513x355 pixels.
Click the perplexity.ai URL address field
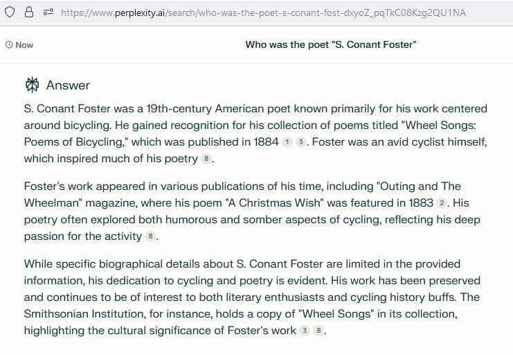click(x=263, y=12)
